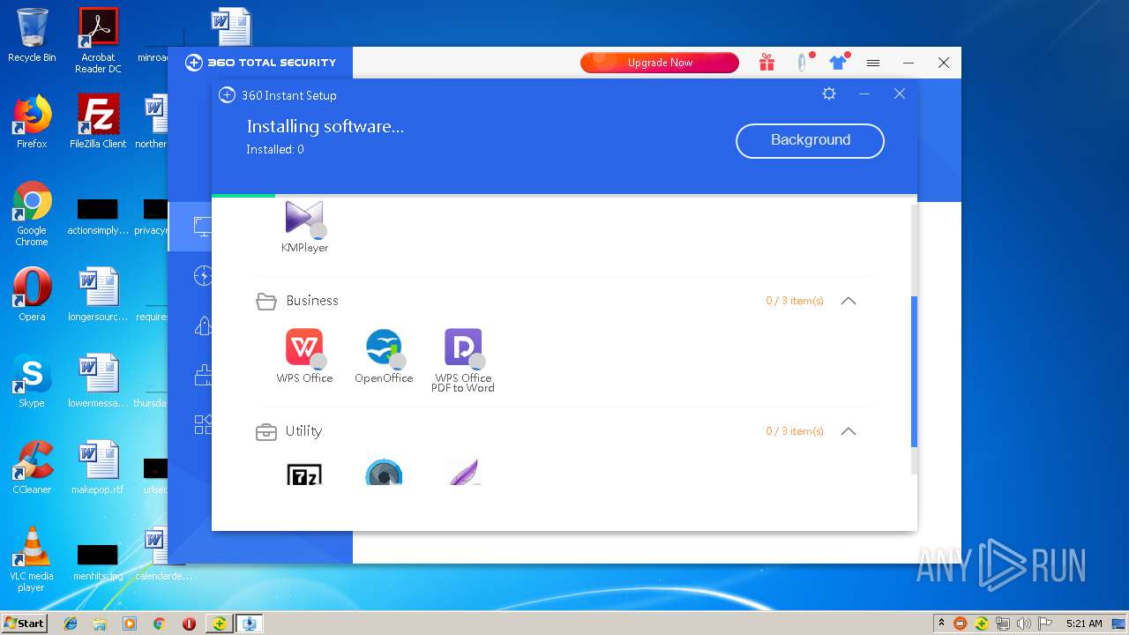Open Recycle Bin desktop icon
The width and height of the screenshot is (1129, 635).
(32, 35)
